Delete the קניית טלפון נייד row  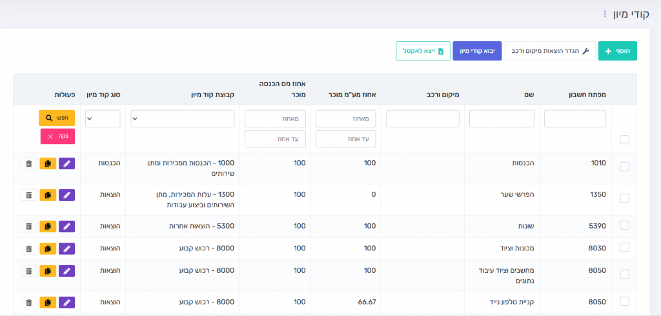28,302
